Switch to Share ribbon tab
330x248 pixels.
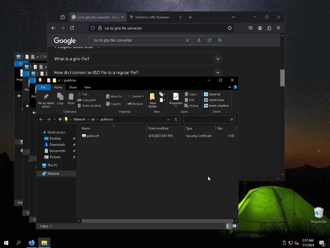click(x=73, y=87)
